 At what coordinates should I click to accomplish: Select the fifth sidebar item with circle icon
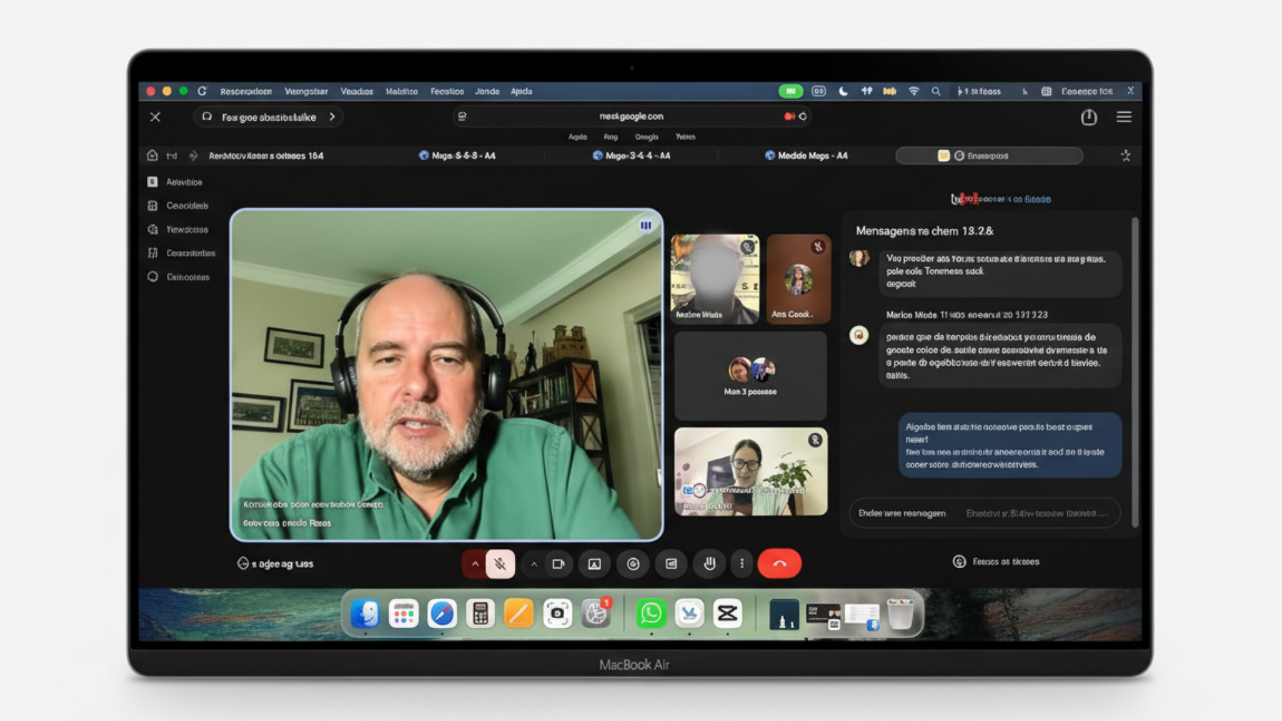pos(178,277)
